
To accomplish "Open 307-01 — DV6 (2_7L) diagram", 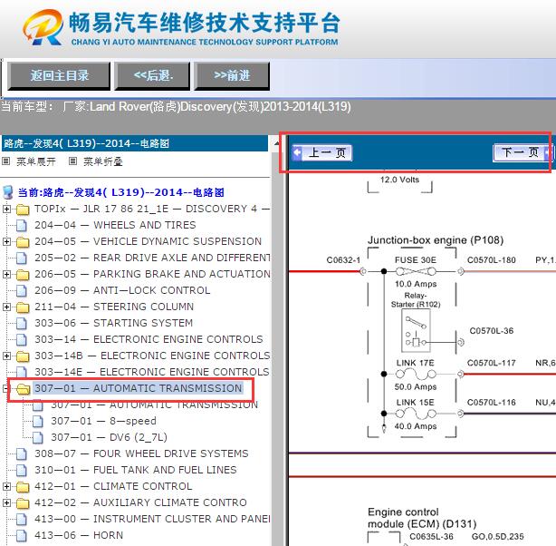I will click(x=110, y=438).
